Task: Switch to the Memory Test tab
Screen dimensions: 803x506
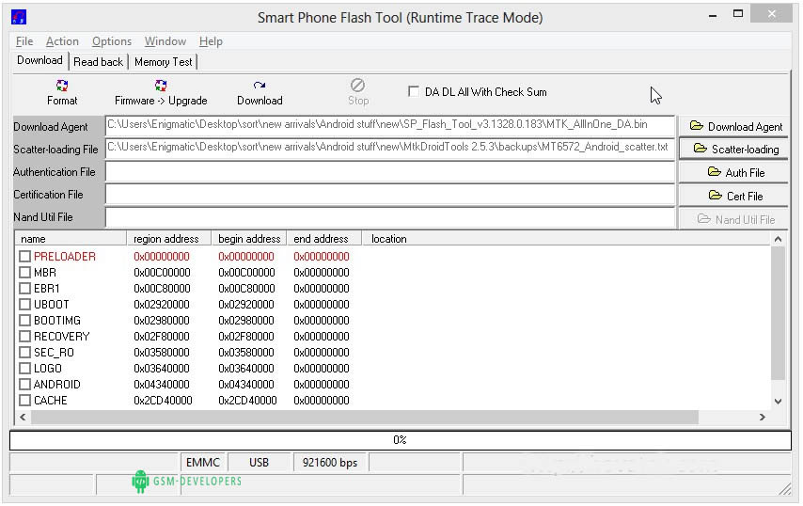Action: coord(164,62)
